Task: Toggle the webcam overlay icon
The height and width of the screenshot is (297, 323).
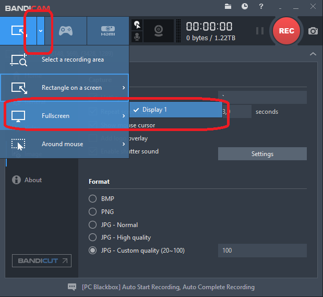Action: click(x=159, y=30)
